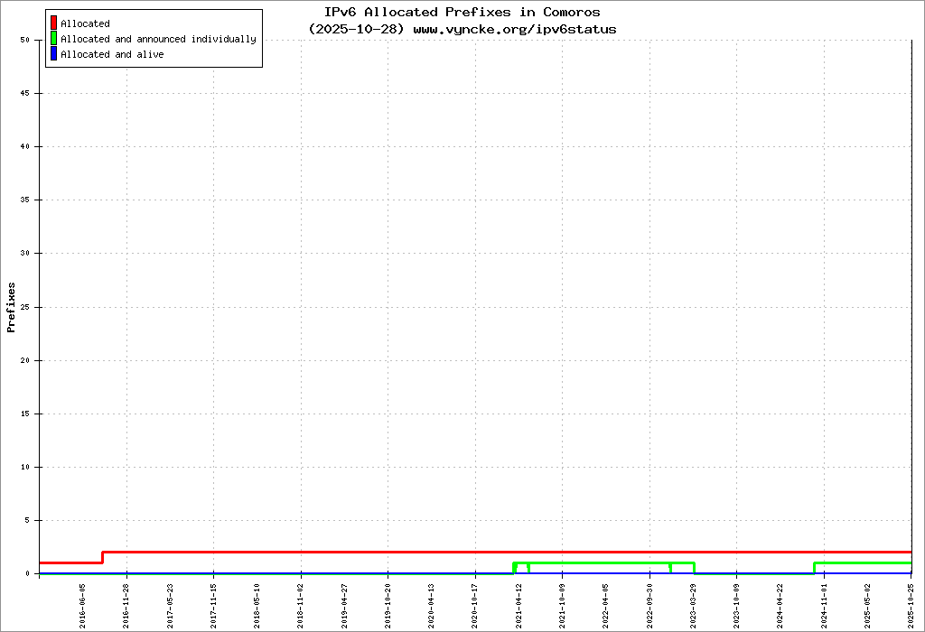Screen dimensions: 925x632
Task: Click the red Allocated legend swatch
Action: click(54, 23)
